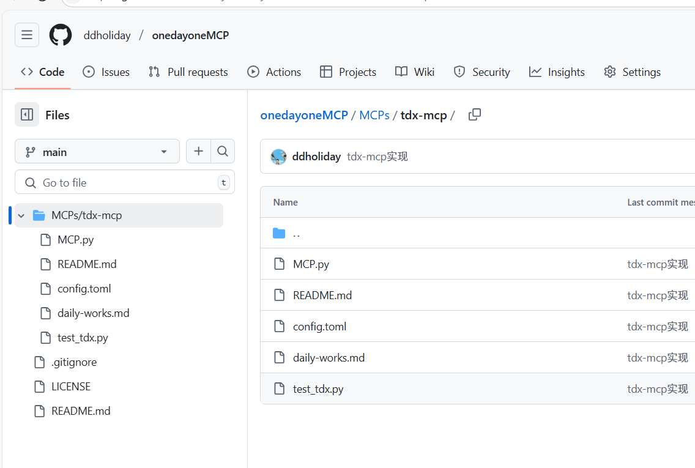Navigate to MCPs in the breadcrumb

[374, 115]
